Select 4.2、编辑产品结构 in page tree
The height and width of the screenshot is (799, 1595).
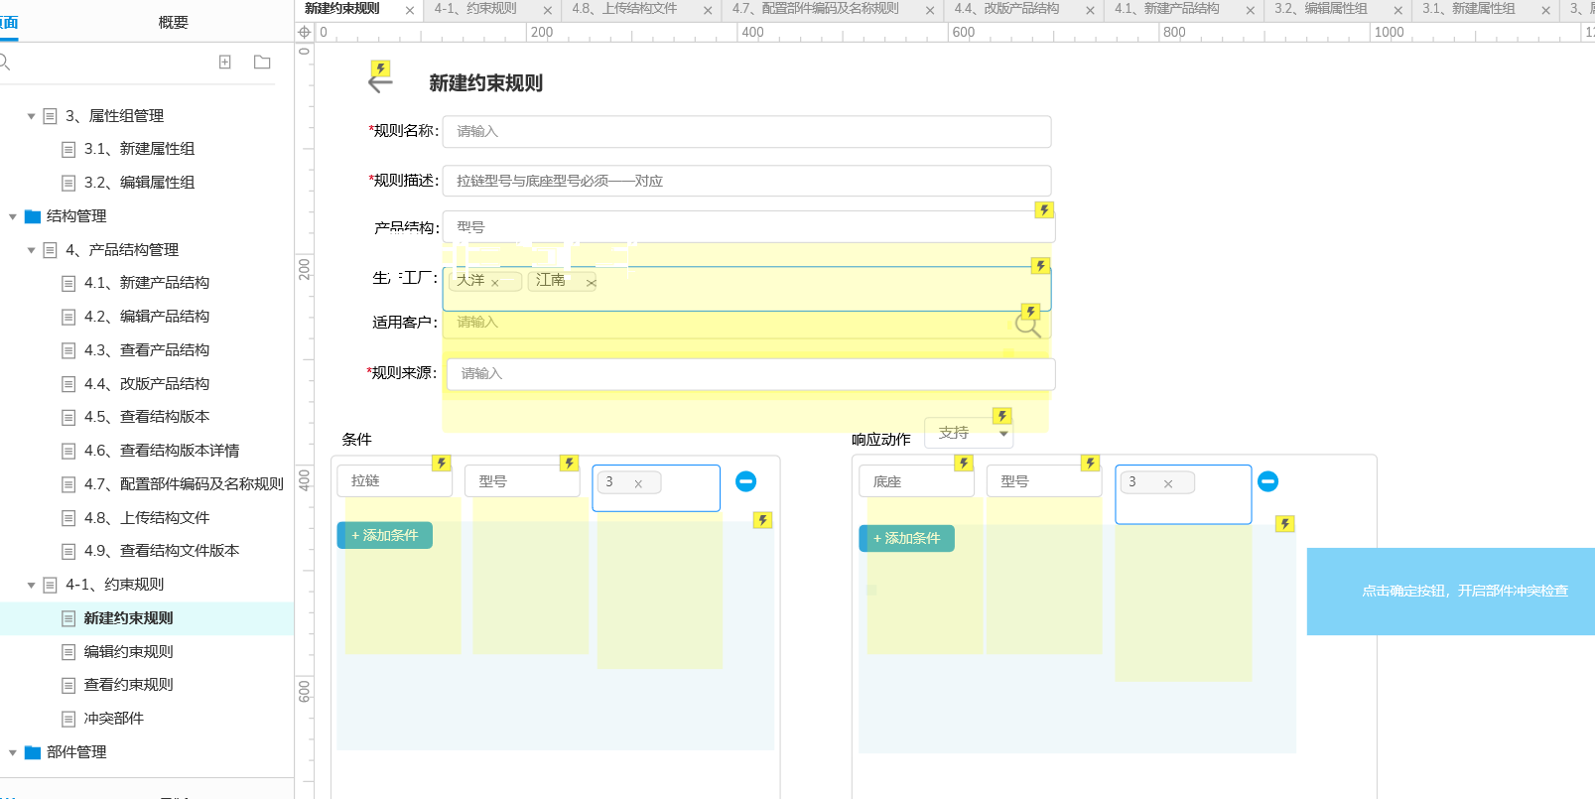(147, 317)
